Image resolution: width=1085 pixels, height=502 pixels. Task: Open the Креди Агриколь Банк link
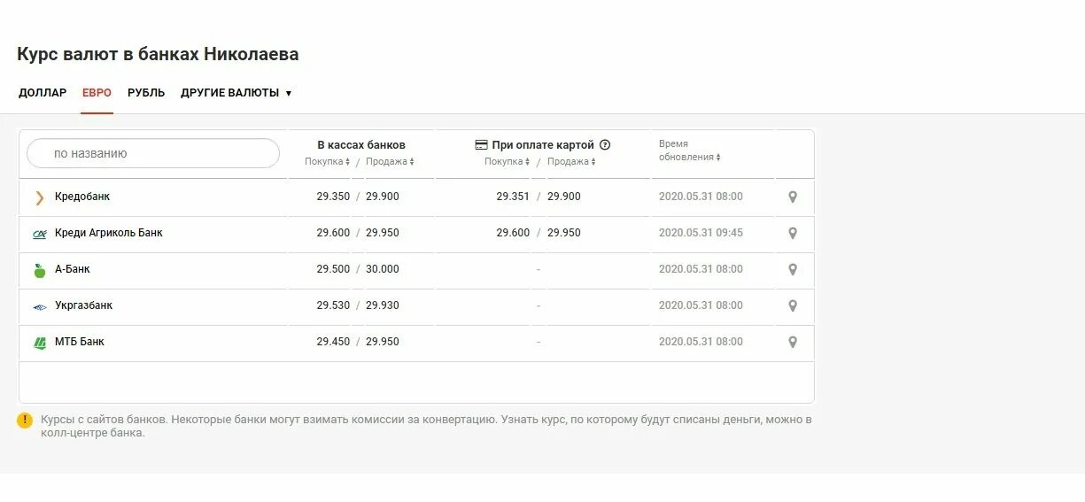[x=109, y=233]
